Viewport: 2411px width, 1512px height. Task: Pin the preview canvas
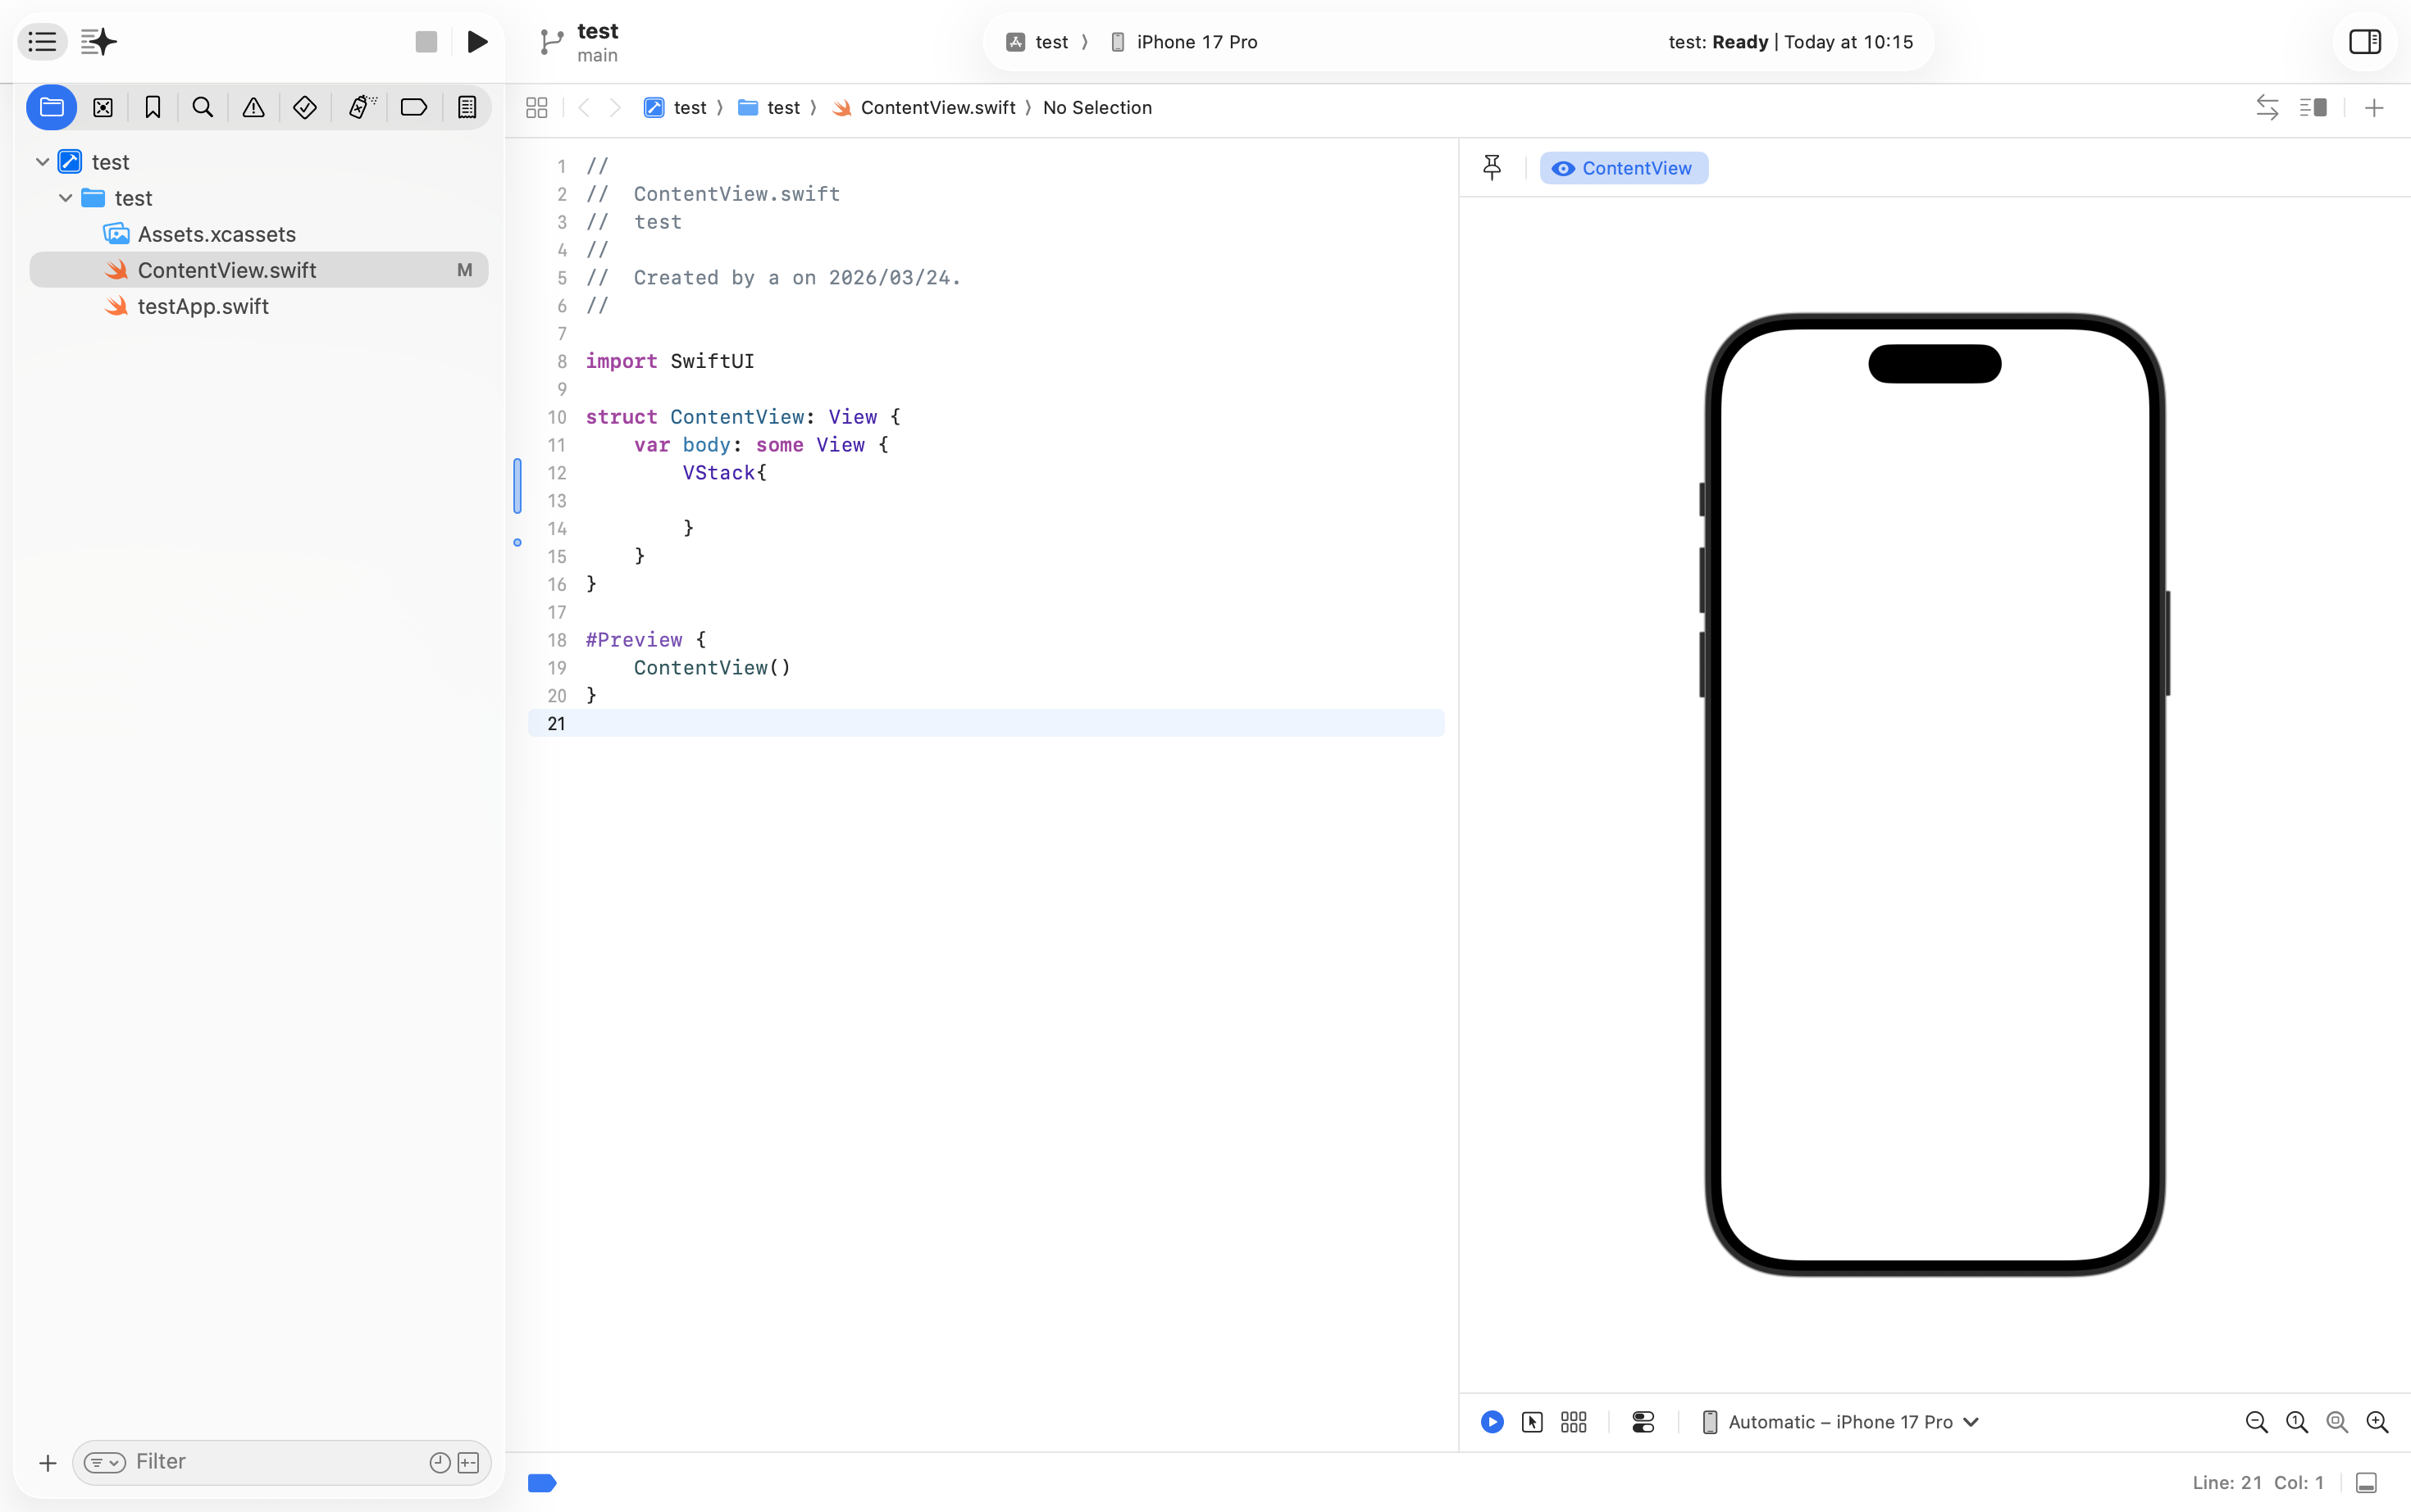click(x=1492, y=167)
